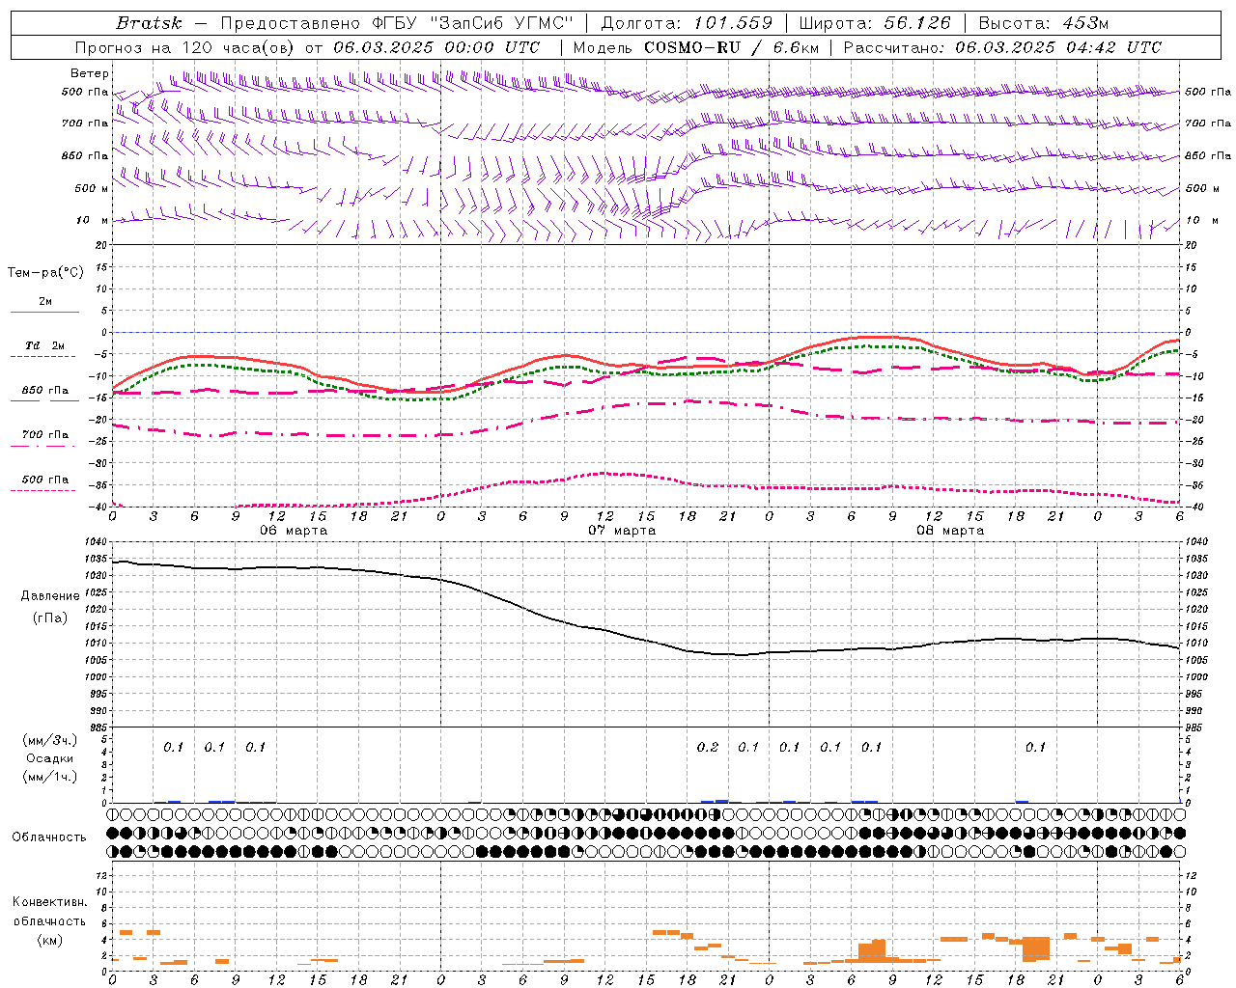Click the 'Облачность' cloud cover label
Screen dimensions: 1236x988
coord(49,837)
